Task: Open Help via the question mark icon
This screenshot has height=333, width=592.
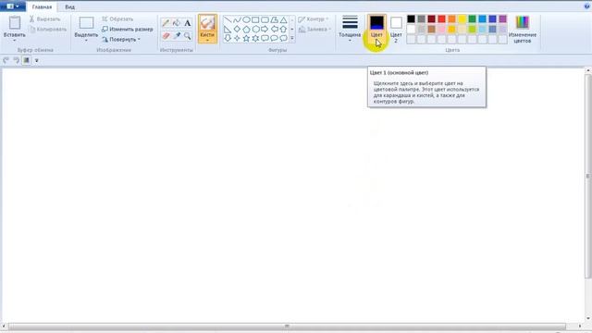Action: (x=587, y=6)
